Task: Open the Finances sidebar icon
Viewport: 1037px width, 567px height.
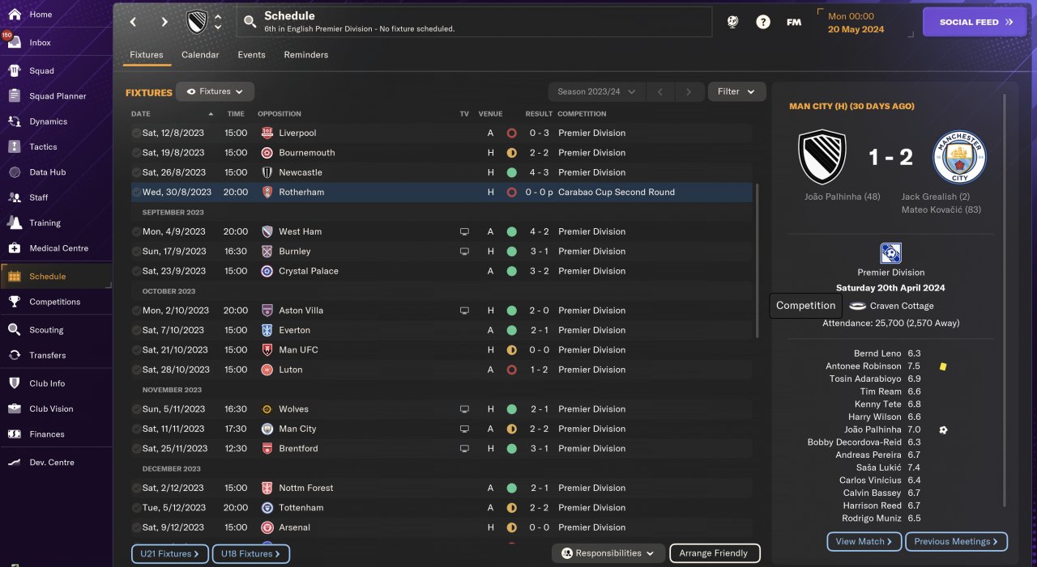Action: (x=14, y=434)
